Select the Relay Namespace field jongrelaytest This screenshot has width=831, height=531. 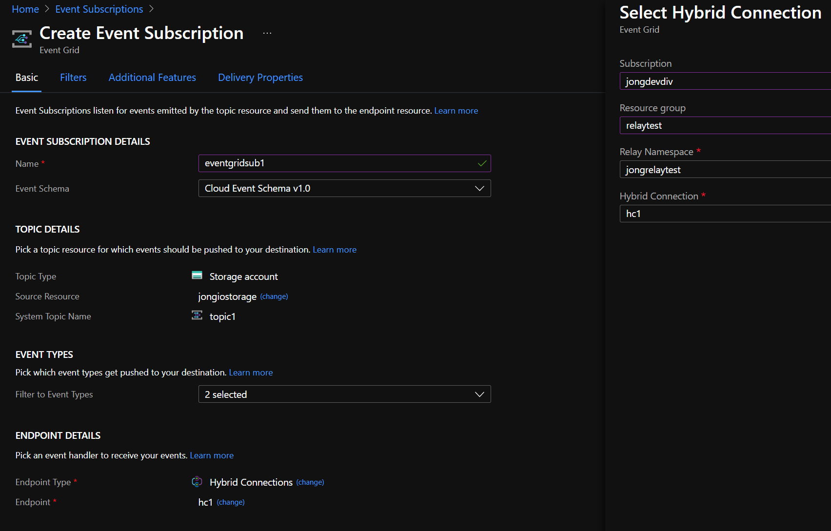pyautogui.click(x=725, y=170)
